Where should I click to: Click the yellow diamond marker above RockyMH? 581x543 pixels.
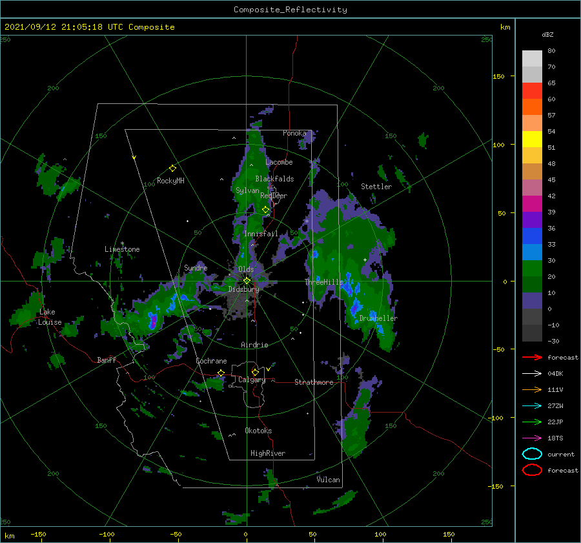(172, 169)
